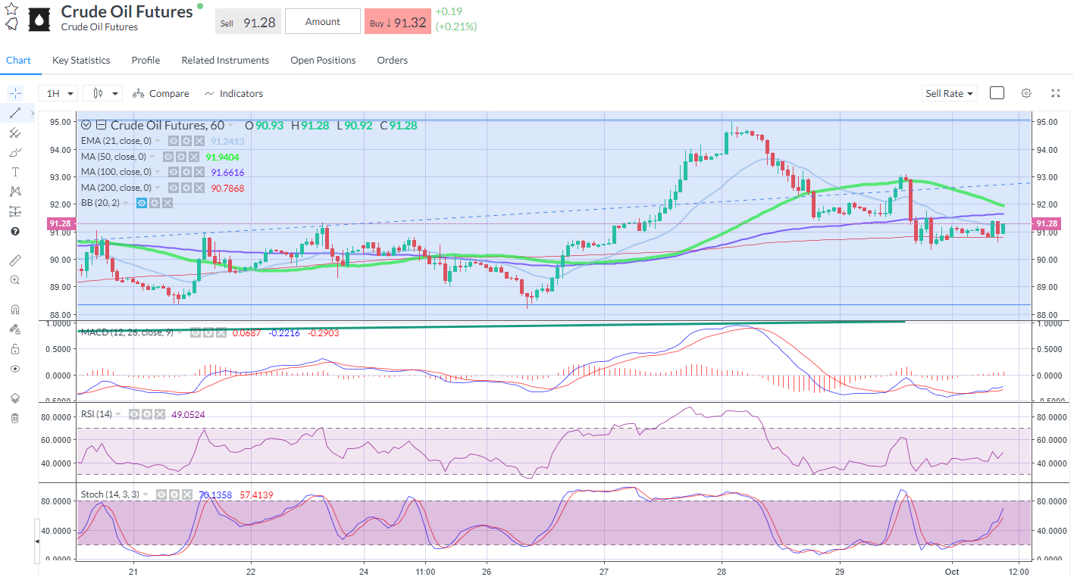Viewport: 1077px width, 577px height.
Task: Click the Buy 91.32 button
Action: pos(397,21)
